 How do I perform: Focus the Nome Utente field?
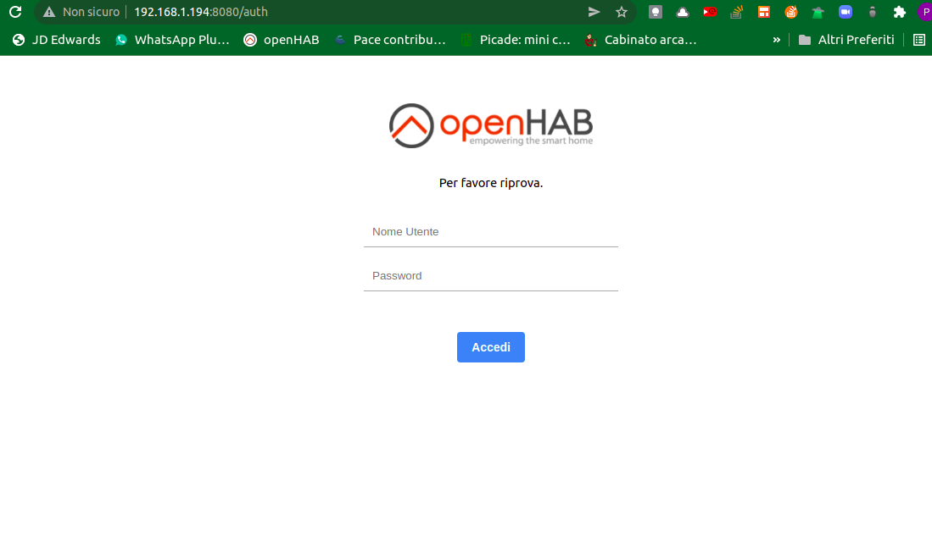tap(491, 232)
